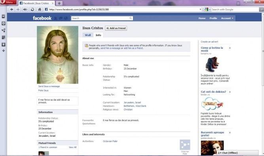Image resolution: width=264 pixels, height=156 pixels.
Task: Reload the page with Reload icon
Action: [x=32, y=10]
